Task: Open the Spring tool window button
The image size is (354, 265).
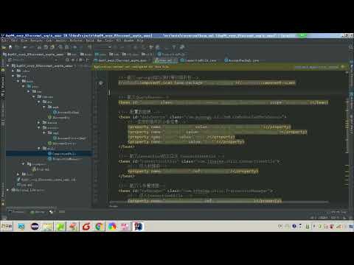Action: (x=37, y=212)
